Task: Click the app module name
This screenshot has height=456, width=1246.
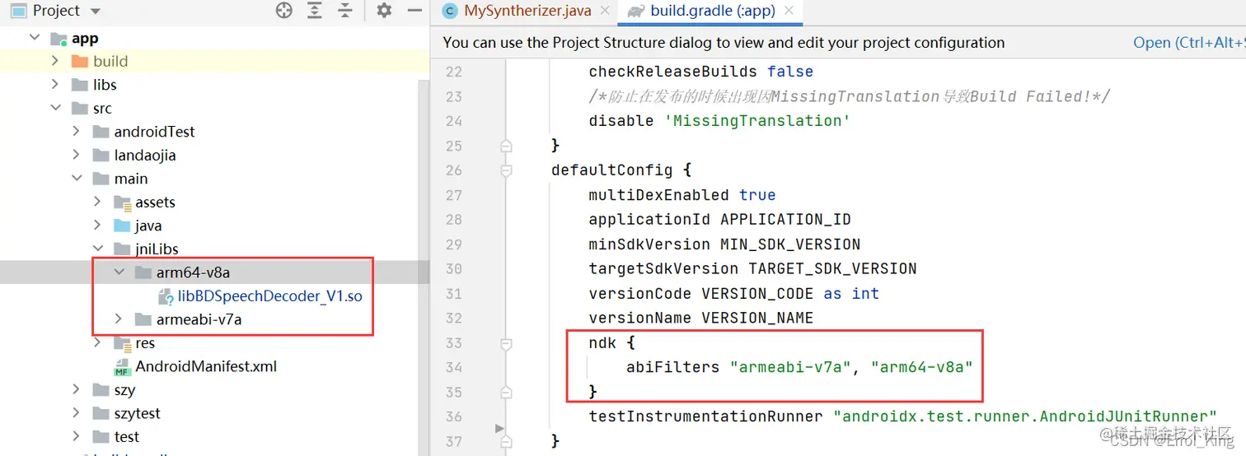Action: [85, 38]
